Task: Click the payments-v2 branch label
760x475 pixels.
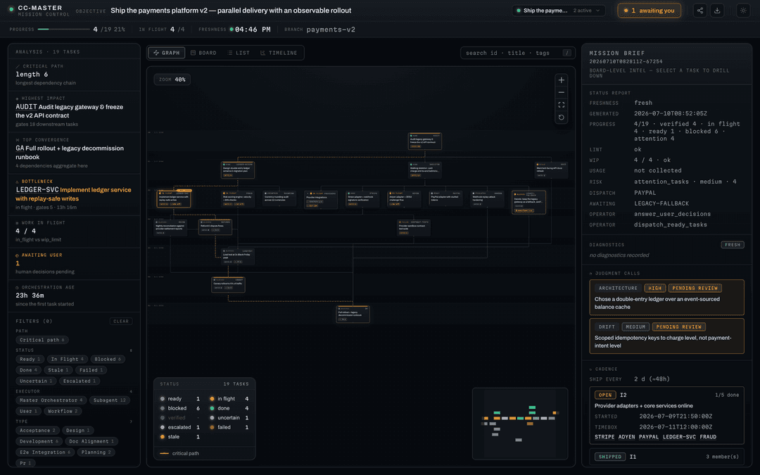Action: pos(331,30)
